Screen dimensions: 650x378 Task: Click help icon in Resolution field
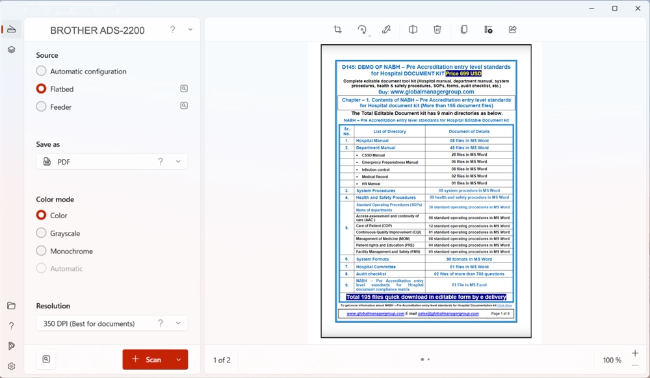(161, 323)
